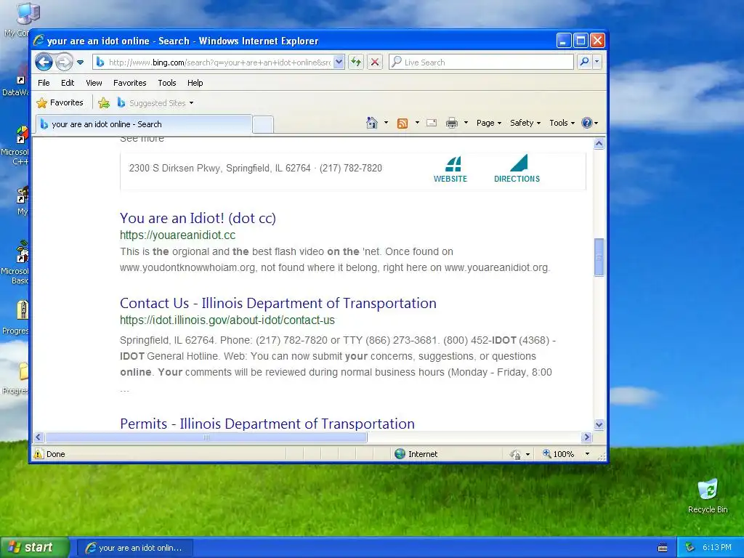744x558 pixels.
Task: Open 'Permits - Illinois Department of Transportation'
Action: [267, 424]
